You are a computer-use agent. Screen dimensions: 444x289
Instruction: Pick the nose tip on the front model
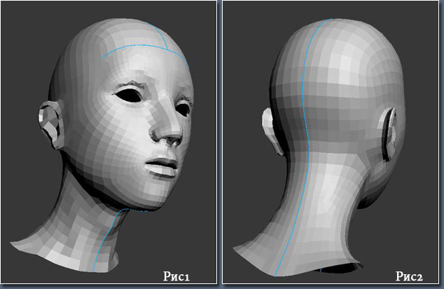point(168,134)
